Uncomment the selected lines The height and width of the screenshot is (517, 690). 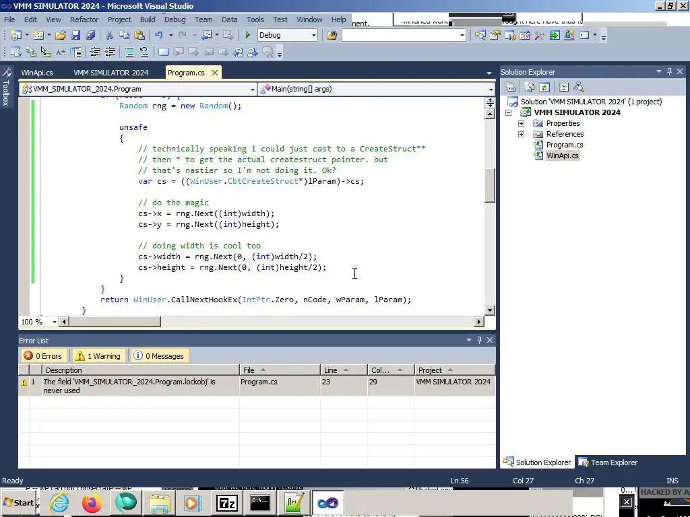144,53
